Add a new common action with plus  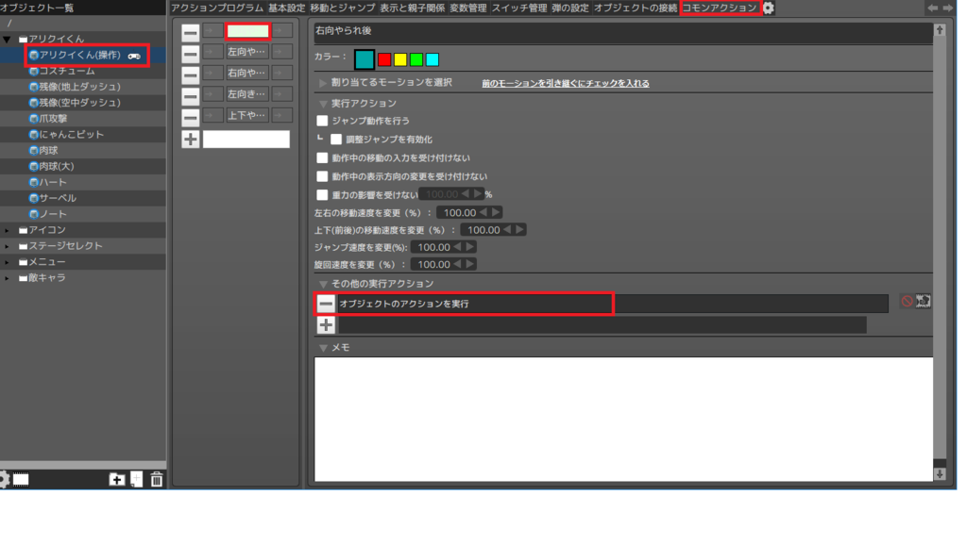[x=190, y=140]
